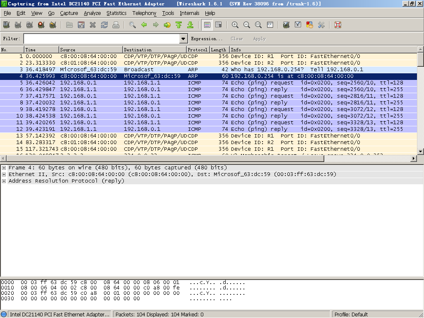Toggle packet list colorization
Viewport: 424px width, 318px height.
pos(207,25)
